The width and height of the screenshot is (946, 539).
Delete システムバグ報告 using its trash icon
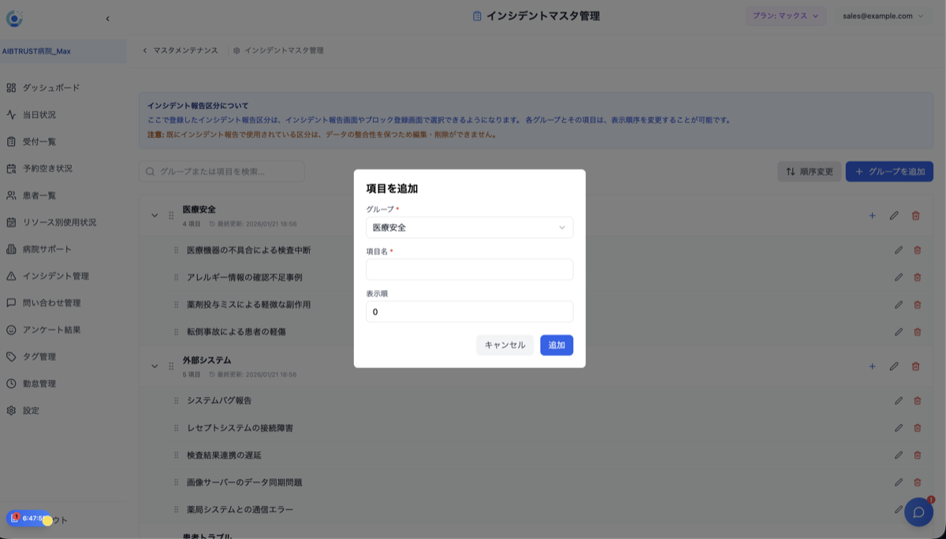[917, 400]
